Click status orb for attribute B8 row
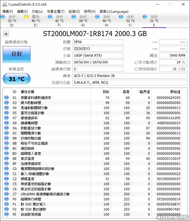 (6, 138)
